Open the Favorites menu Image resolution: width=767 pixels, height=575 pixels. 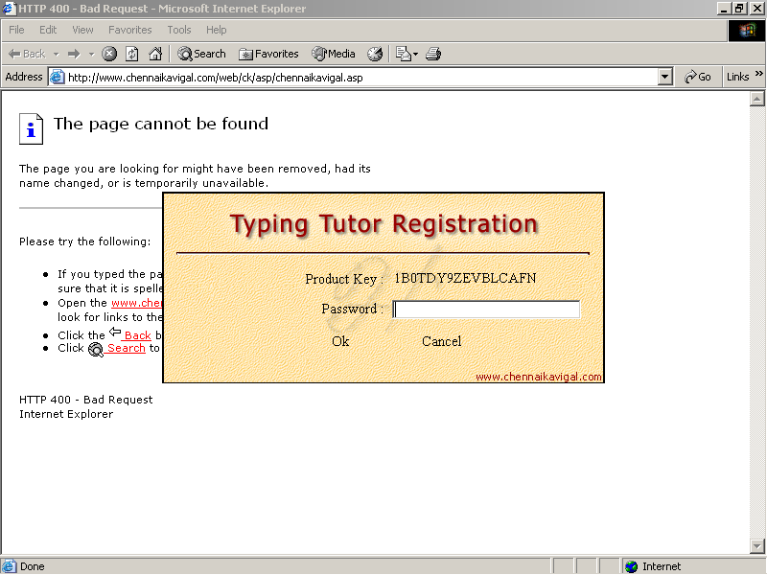click(x=130, y=30)
